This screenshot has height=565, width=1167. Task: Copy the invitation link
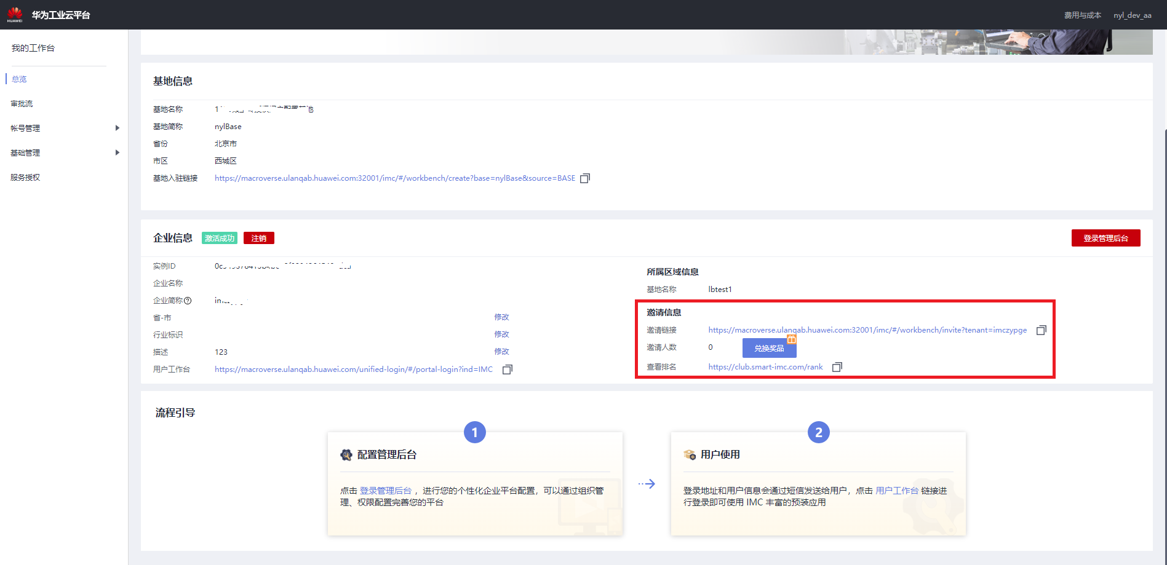1041,330
